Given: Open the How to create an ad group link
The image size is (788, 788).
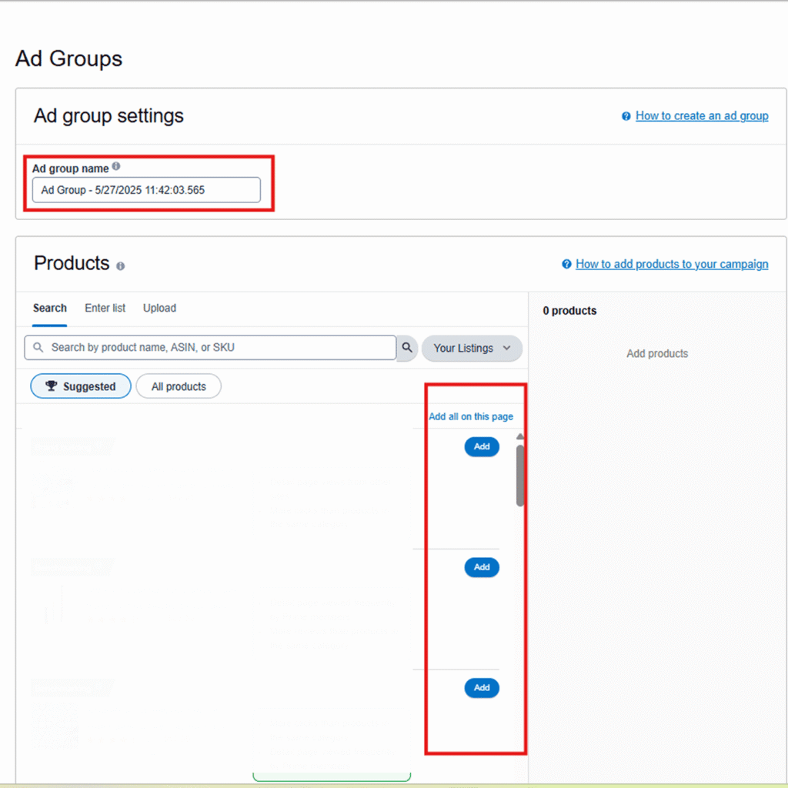Looking at the screenshot, I should pyautogui.click(x=702, y=115).
